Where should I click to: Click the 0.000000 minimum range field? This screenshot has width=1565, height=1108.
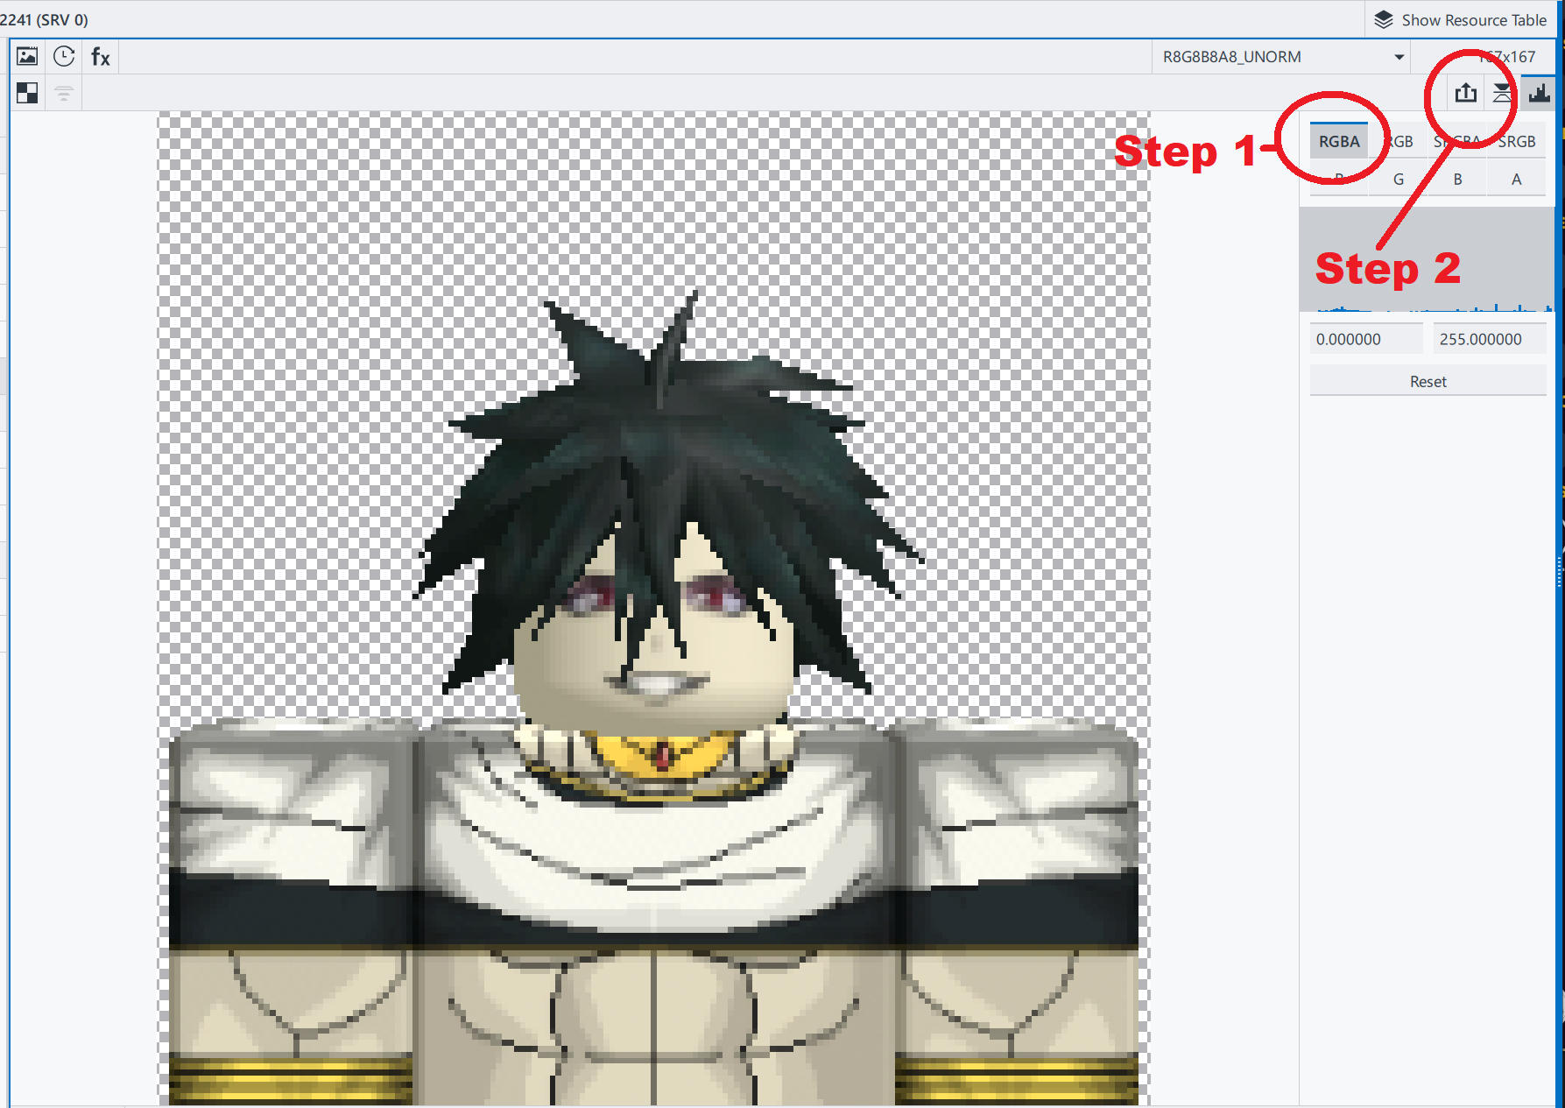pos(1366,339)
